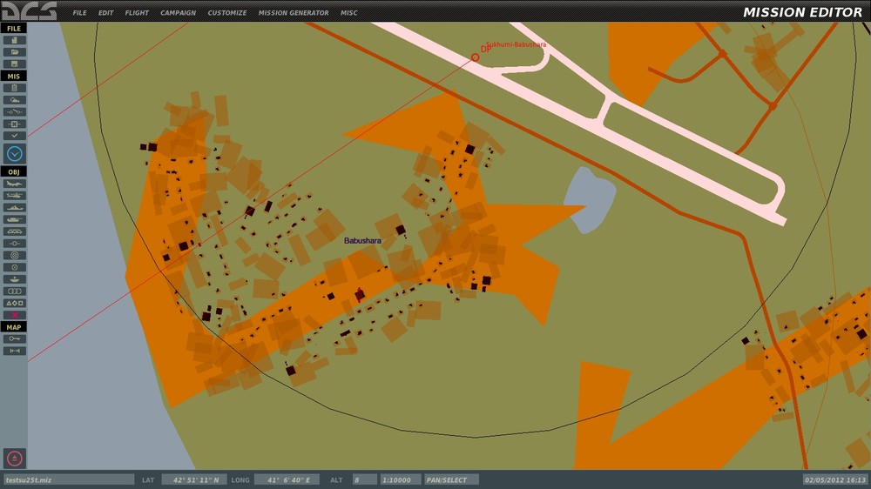Open the briefing clipboard icon
The width and height of the screenshot is (871, 489).
15,88
